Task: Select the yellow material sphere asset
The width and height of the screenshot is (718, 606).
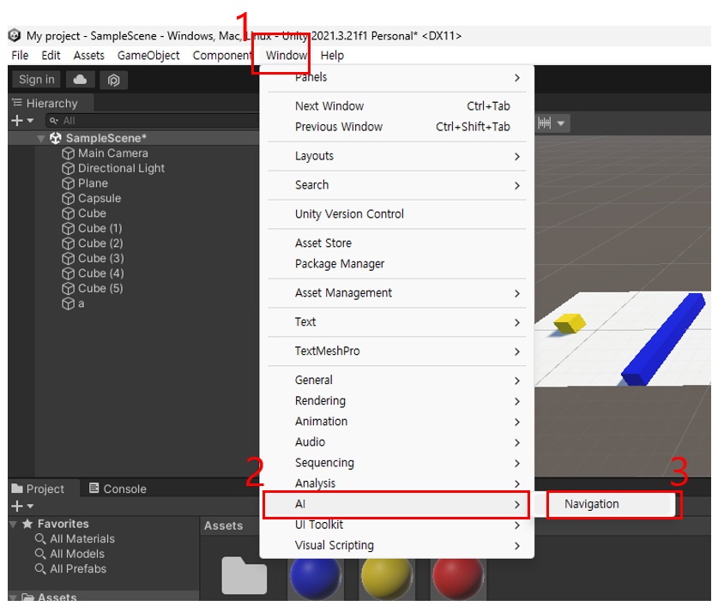Action: coord(387,578)
